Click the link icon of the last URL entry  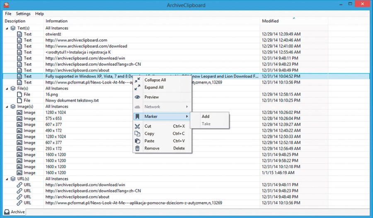pyautogui.click(x=19, y=203)
